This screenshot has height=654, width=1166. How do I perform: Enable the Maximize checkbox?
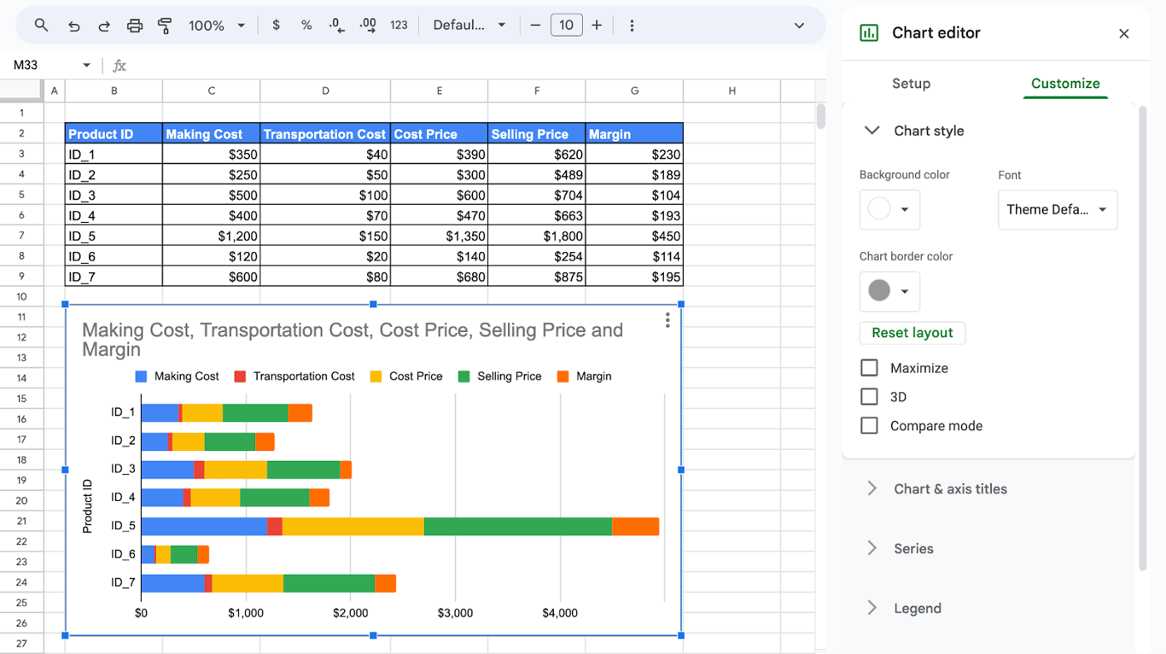coord(869,368)
